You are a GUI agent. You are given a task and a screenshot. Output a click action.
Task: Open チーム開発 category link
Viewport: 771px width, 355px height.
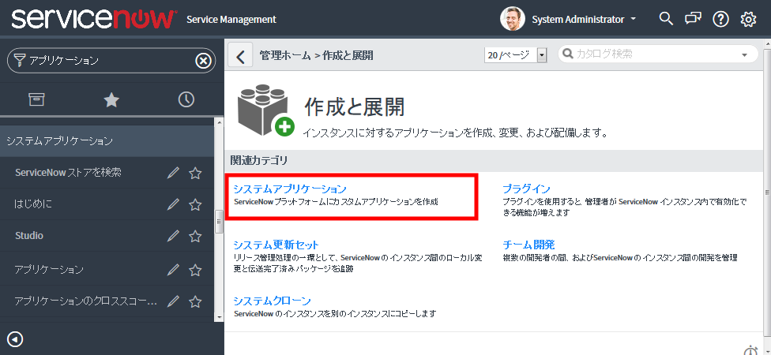coord(528,245)
